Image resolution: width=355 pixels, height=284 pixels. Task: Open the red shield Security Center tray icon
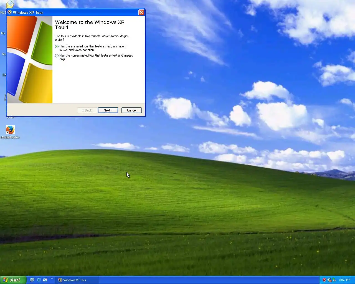[x=324, y=280]
